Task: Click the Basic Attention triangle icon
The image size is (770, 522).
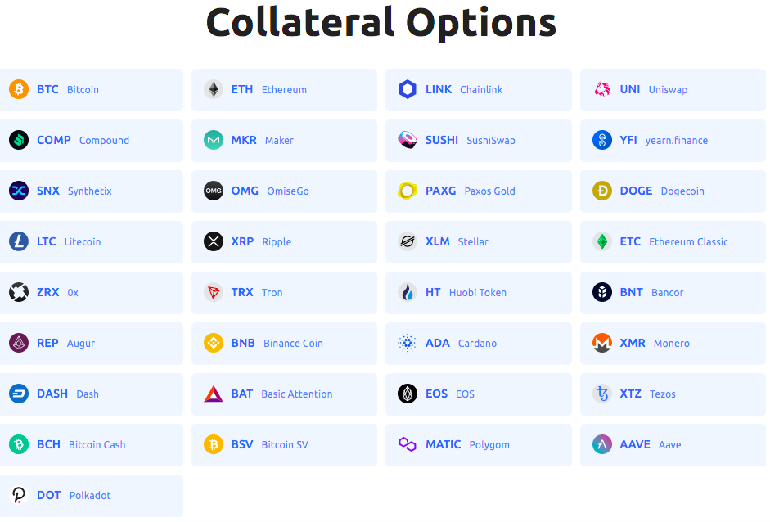Action: point(213,394)
